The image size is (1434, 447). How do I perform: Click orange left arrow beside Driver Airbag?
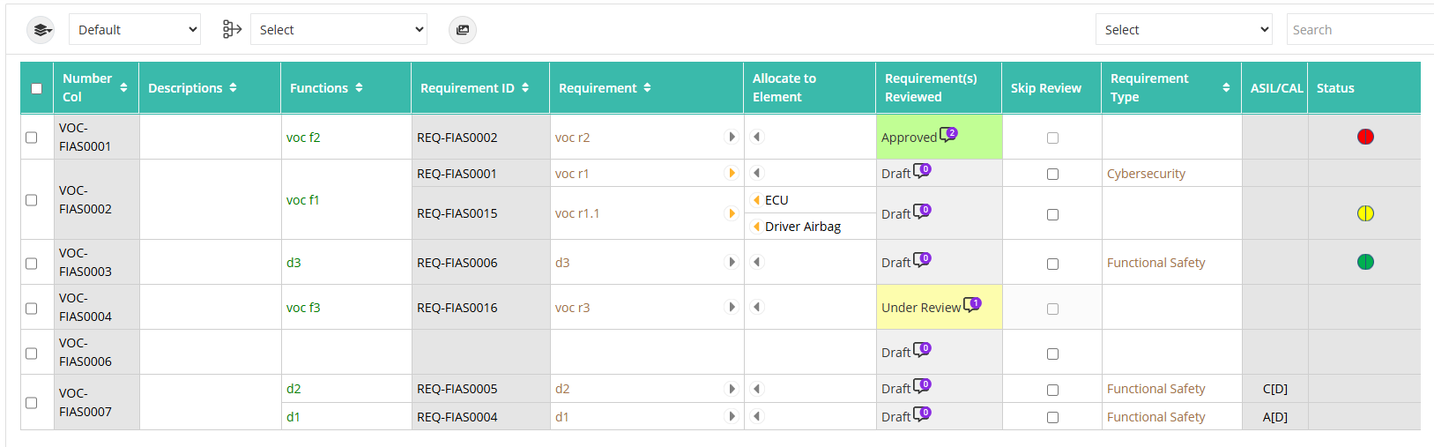(x=756, y=227)
